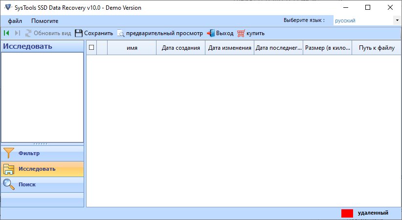Click the grayed next-page arrow icon
The width and height of the screenshot is (402, 220).
18,33
